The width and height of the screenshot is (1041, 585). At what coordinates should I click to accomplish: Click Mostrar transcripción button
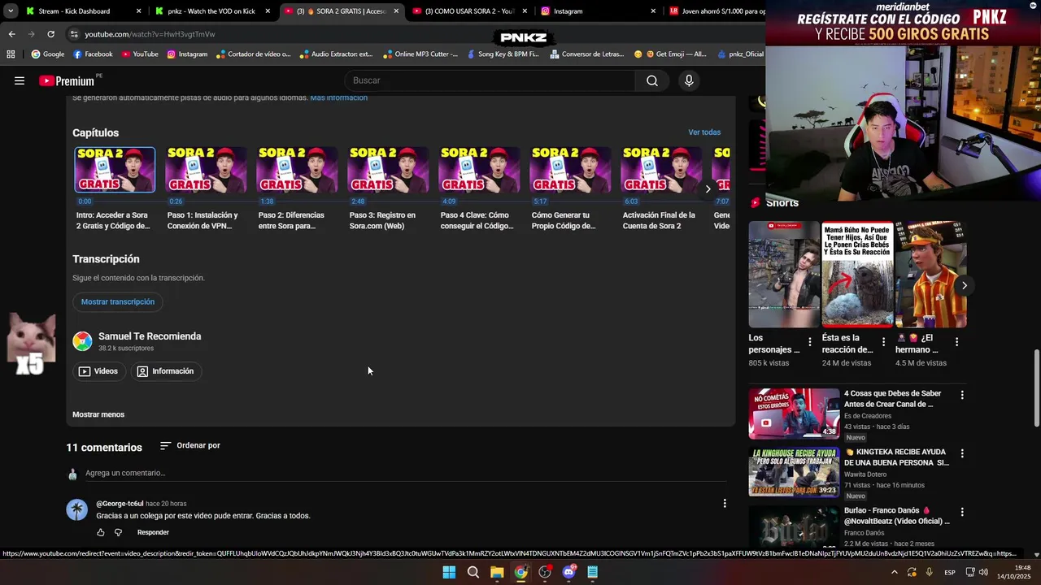click(118, 301)
